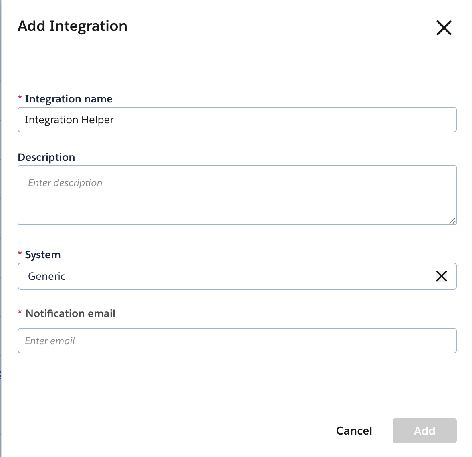The width and height of the screenshot is (472, 457).
Task: Click the Add button
Action: click(424, 431)
